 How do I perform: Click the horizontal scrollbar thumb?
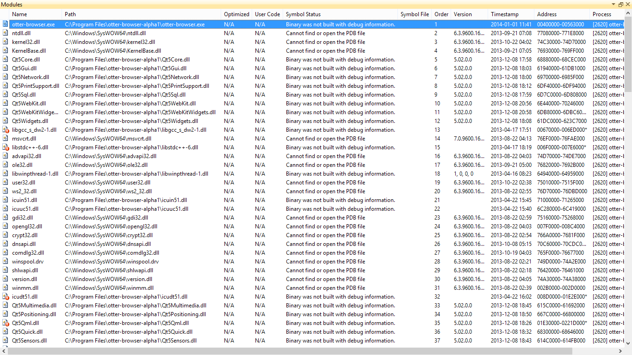(x=290, y=351)
